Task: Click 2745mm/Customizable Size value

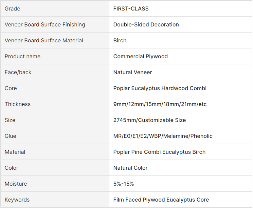Action: point(150,120)
